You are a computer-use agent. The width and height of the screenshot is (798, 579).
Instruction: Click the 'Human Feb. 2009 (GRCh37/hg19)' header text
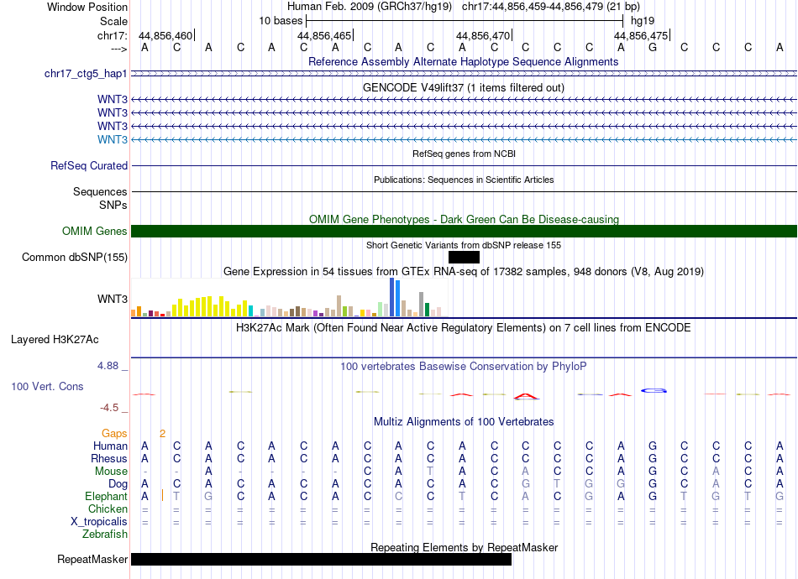click(x=370, y=7)
